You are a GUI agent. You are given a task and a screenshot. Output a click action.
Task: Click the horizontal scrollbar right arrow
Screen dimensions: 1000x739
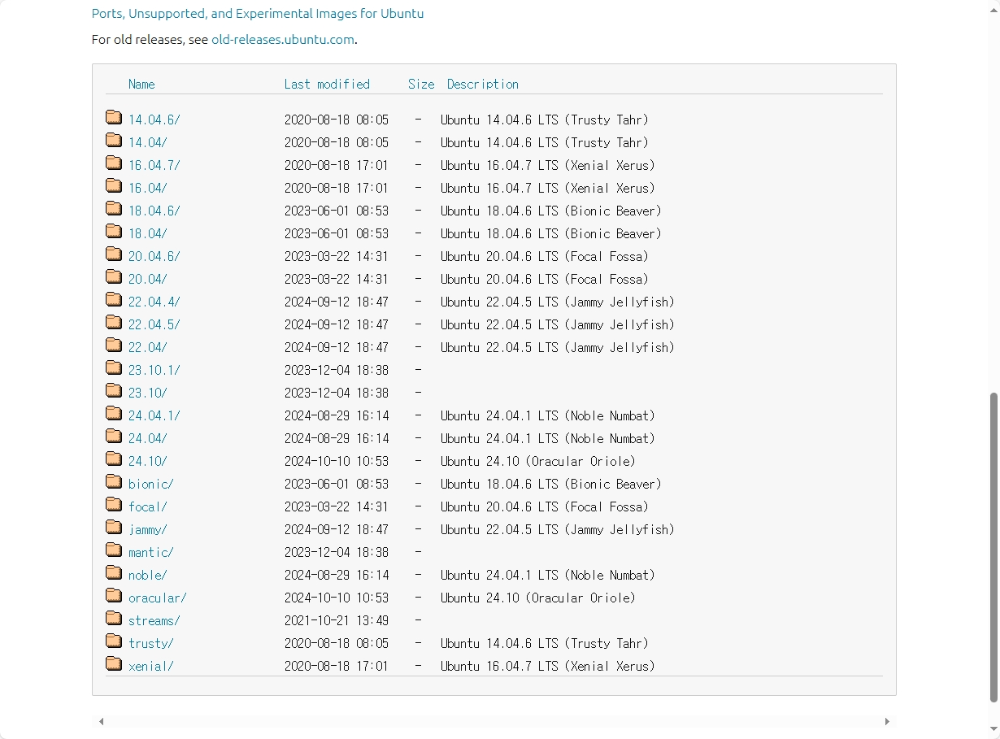pos(887,721)
